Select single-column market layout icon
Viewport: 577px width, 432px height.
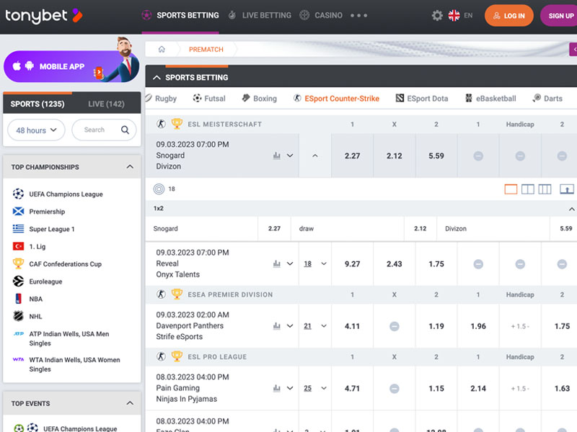click(x=511, y=189)
